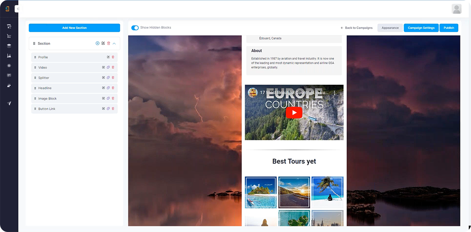Publish the campaign
Viewport: 471px width, 232px height.
(449, 28)
